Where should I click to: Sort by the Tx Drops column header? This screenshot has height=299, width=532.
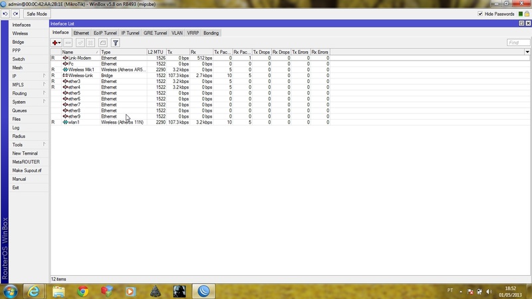[x=261, y=52]
